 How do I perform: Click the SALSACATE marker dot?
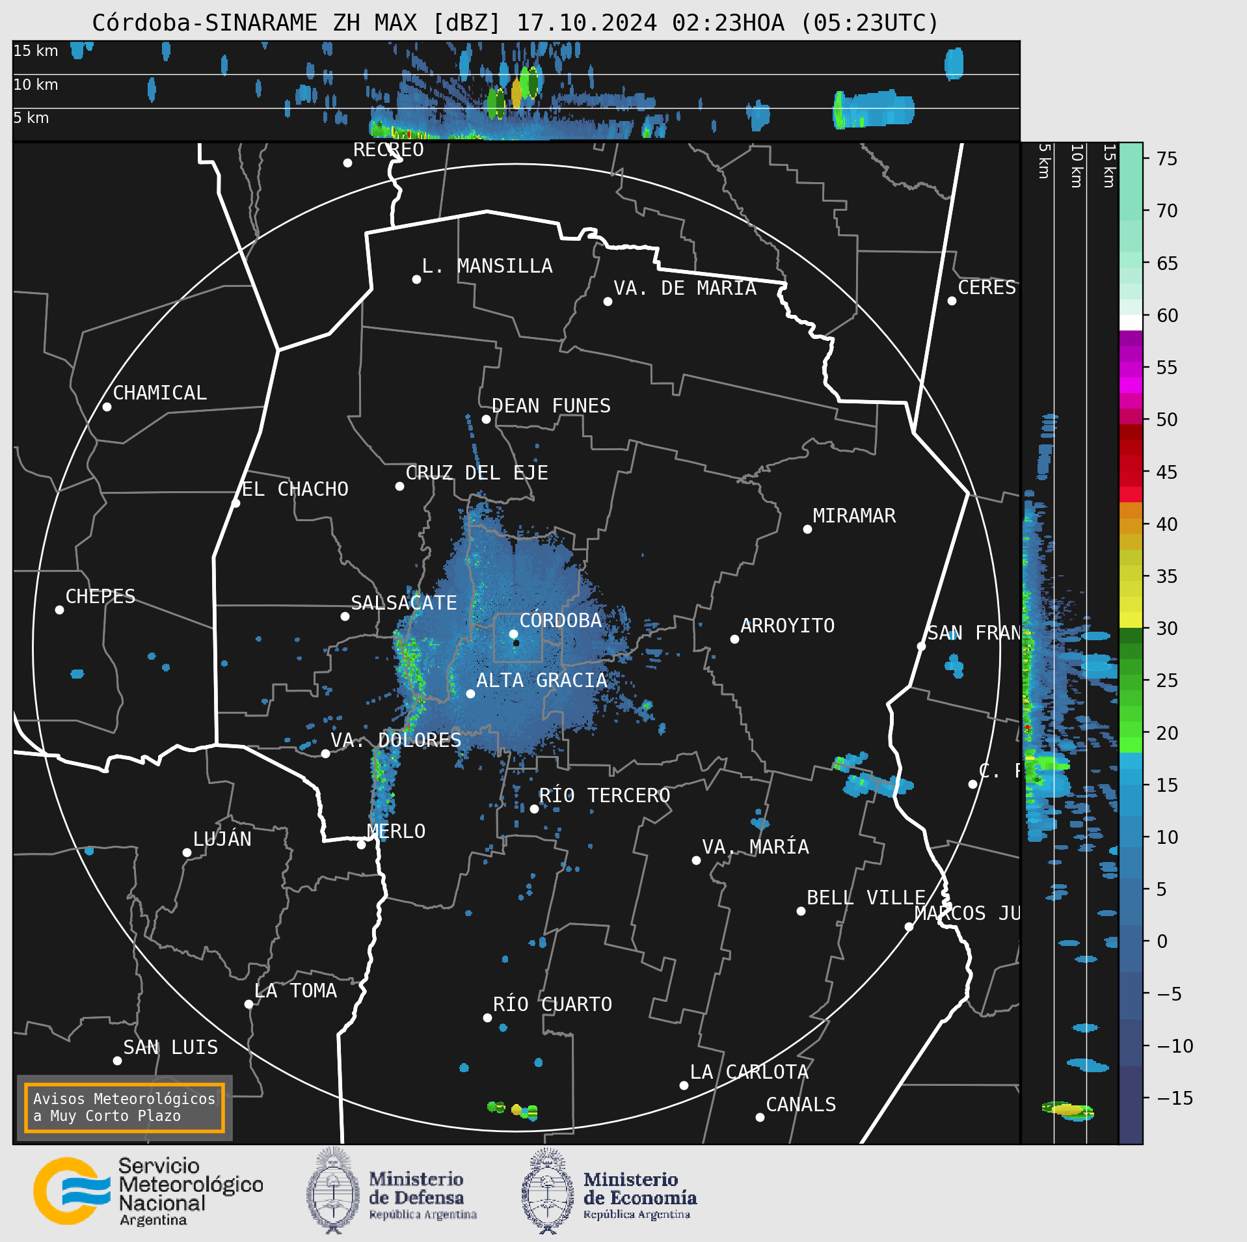pos(345,616)
